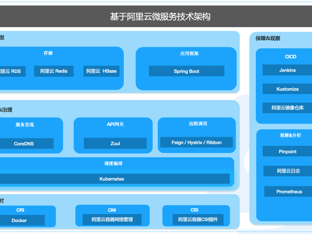Select the CRI heading

point(20,210)
